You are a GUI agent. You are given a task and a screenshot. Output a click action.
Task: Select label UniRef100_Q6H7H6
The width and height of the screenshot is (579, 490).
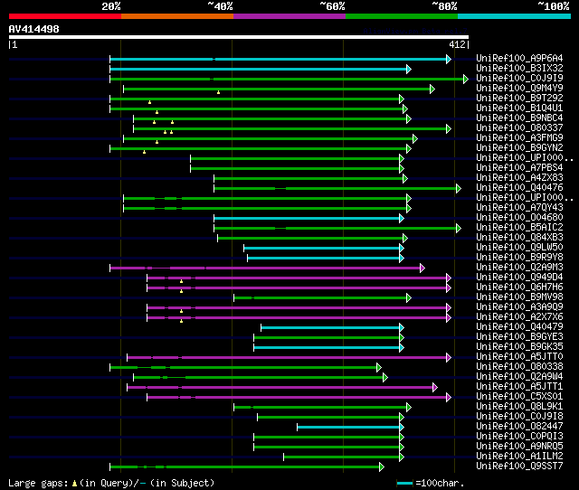pyautogui.click(x=519, y=287)
